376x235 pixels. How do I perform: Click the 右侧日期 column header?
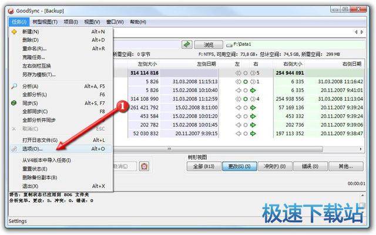click(x=352, y=64)
